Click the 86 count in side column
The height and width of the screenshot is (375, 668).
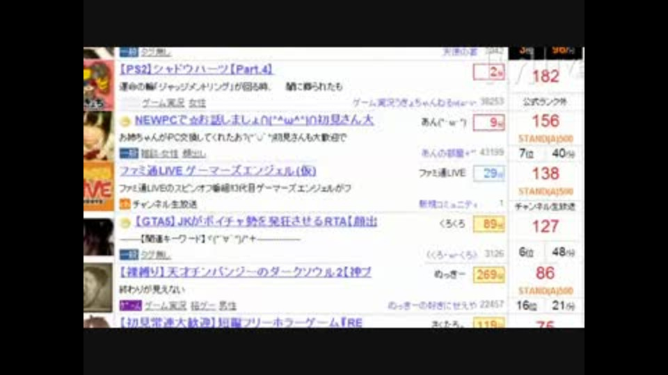[x=546, y=274]
